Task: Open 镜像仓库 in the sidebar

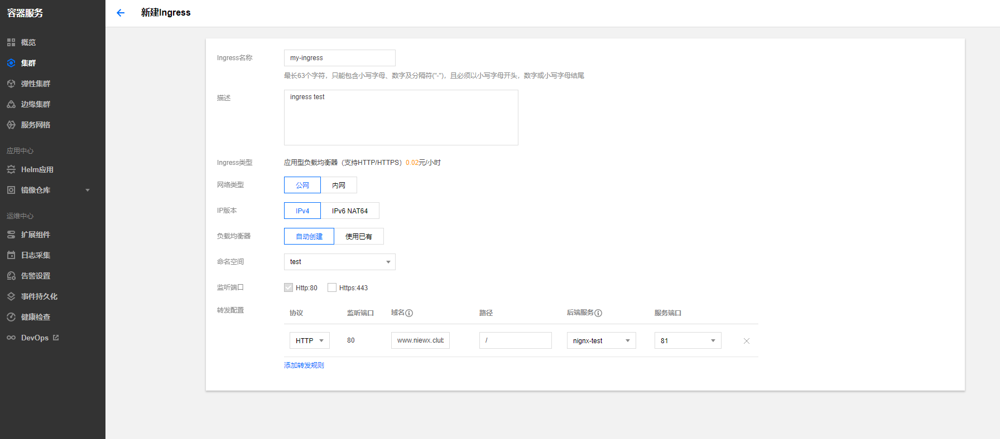Action: pyautogui.click(x=36, y=190)
